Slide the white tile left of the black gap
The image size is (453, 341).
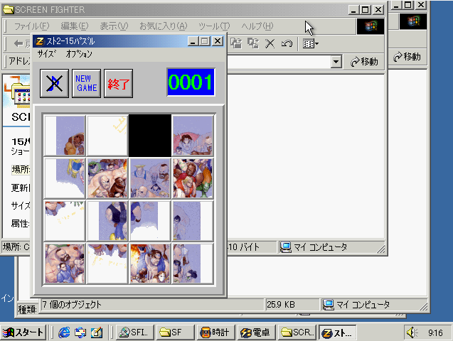click(x=107, y=136)
